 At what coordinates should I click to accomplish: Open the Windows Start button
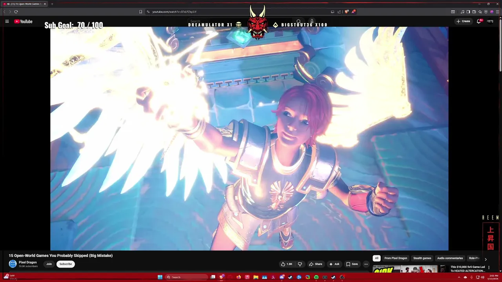coord(160,277)
